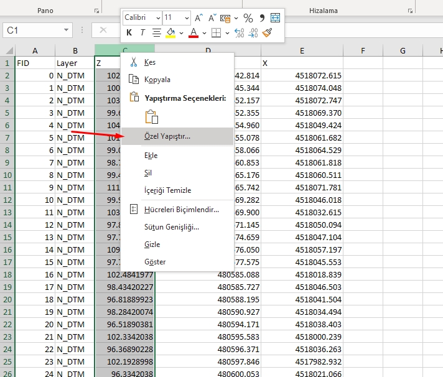Image resolution: width=443 pixels, height=377 pixels.
Task: Open Hücreleri Biçimlendir... menu entry
Action: coord(177,209)
